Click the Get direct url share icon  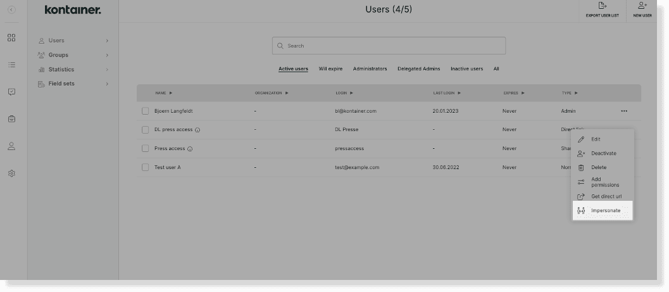580,197
